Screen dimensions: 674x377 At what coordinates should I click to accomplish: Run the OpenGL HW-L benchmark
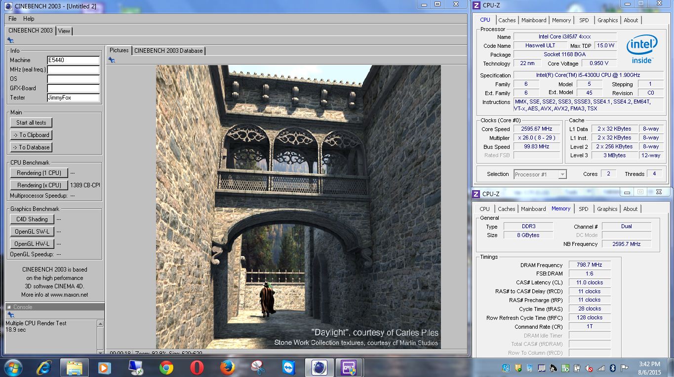32,244
